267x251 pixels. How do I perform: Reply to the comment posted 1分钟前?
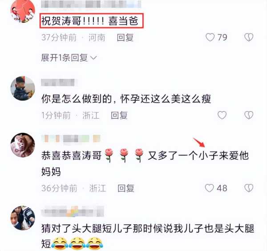tap(119, 115)
